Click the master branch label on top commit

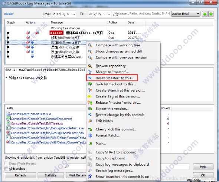(56, 33)
